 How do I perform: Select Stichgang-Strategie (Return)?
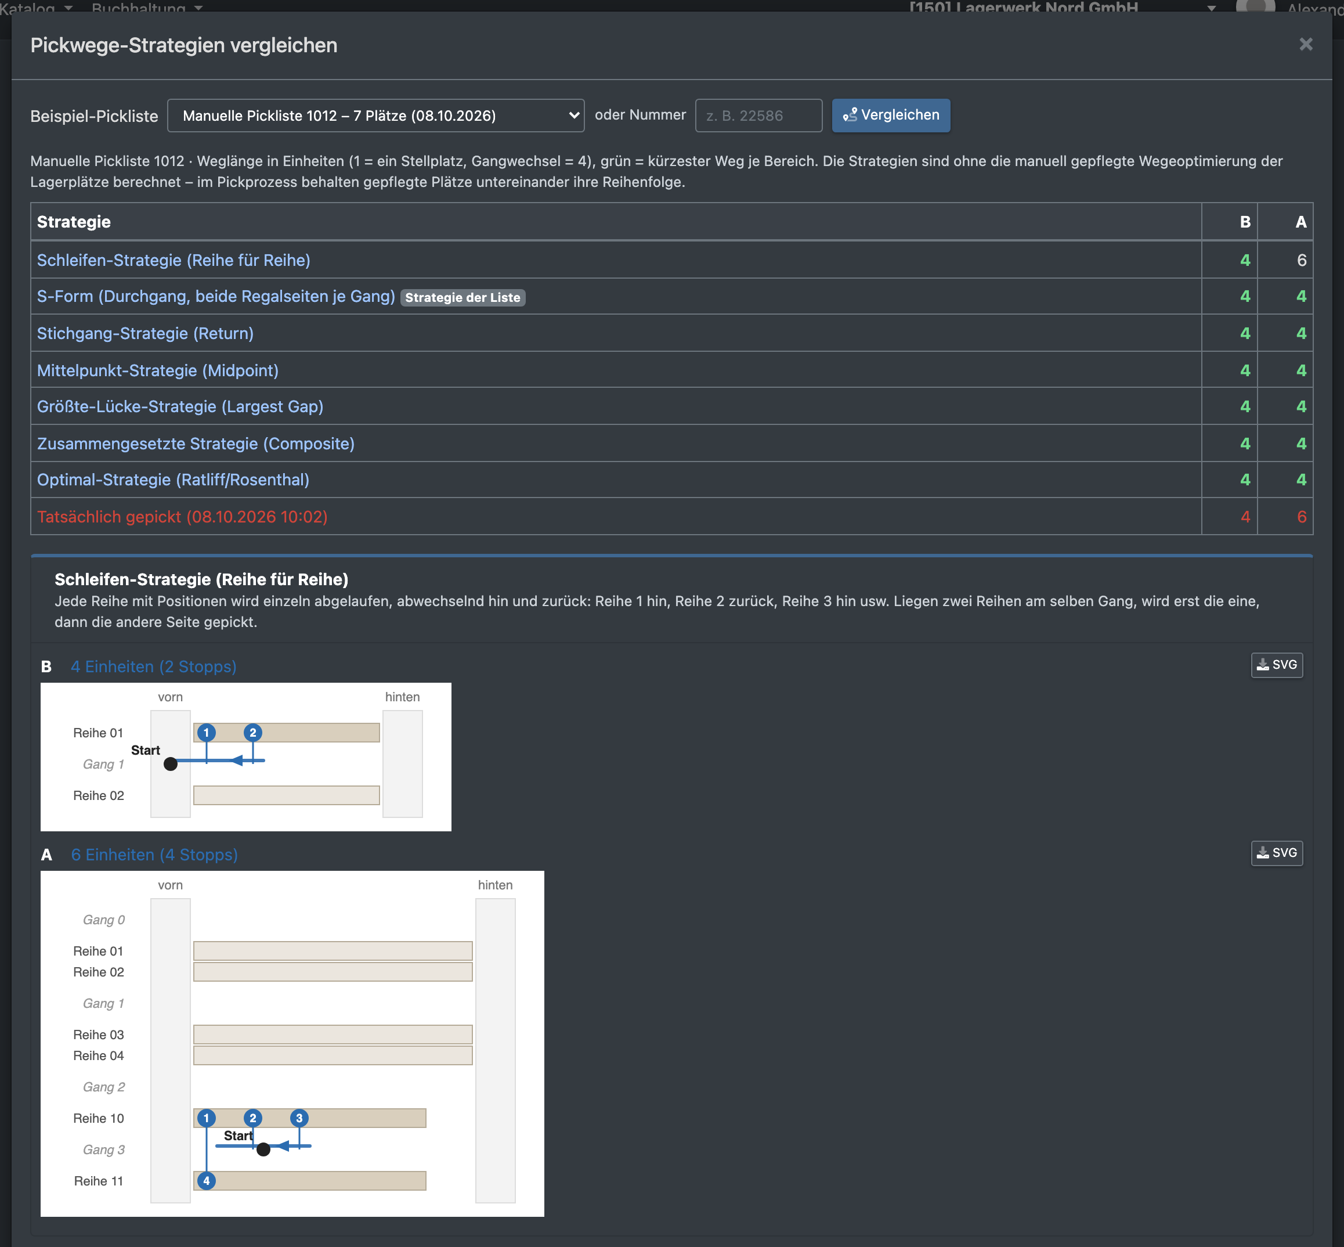[145, 333]
